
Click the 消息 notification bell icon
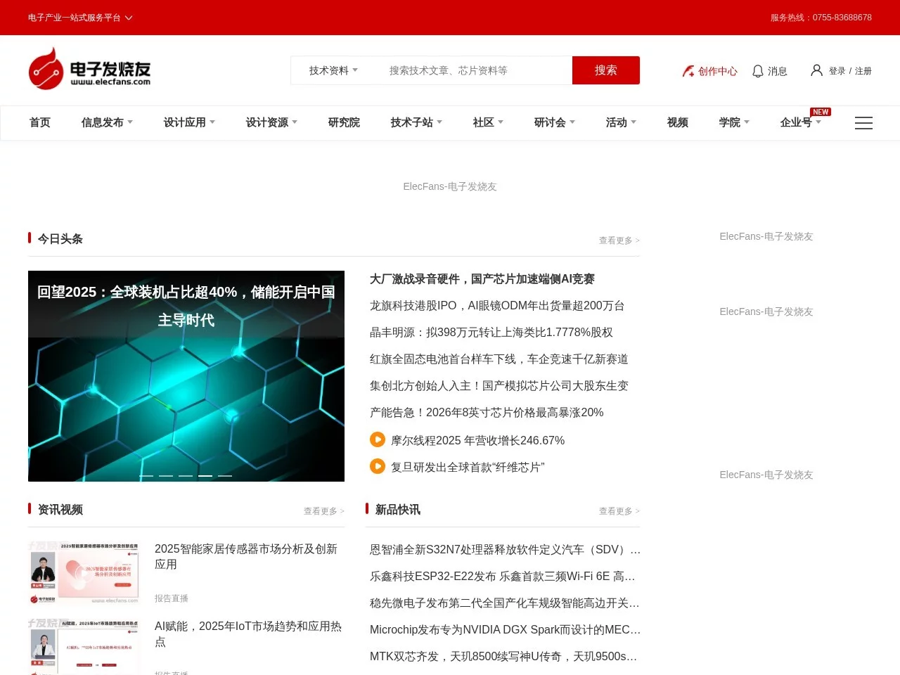757,70
